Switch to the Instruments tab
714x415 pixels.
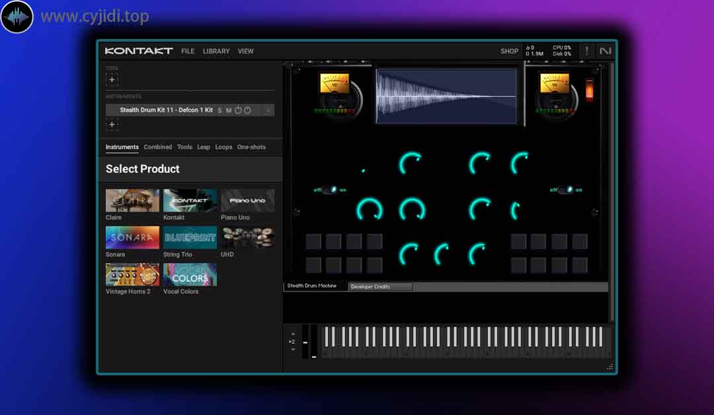pyautogui.click(x=122, y=147)
